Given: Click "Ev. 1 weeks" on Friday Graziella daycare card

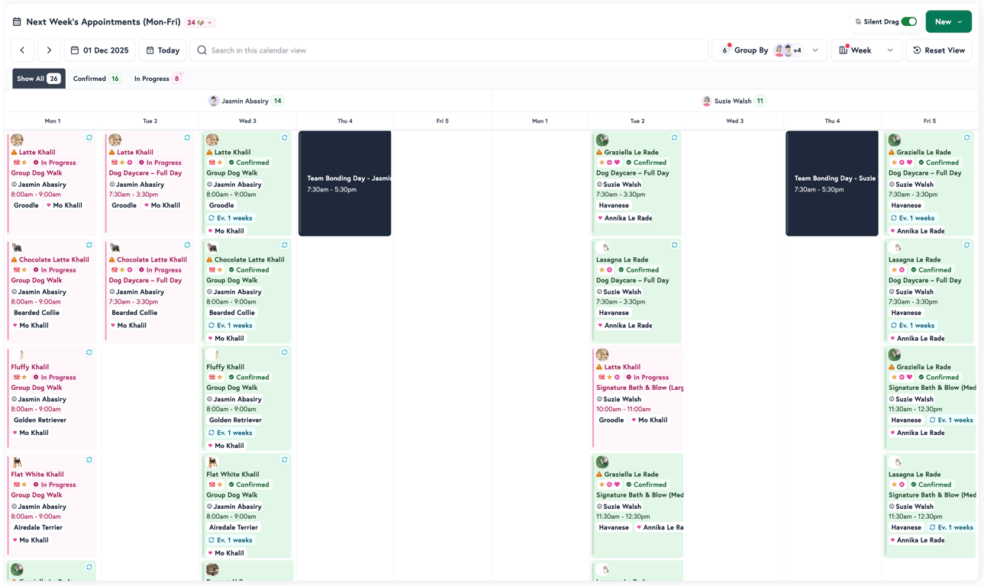Looking at the screenshot, I should point(912,218).
